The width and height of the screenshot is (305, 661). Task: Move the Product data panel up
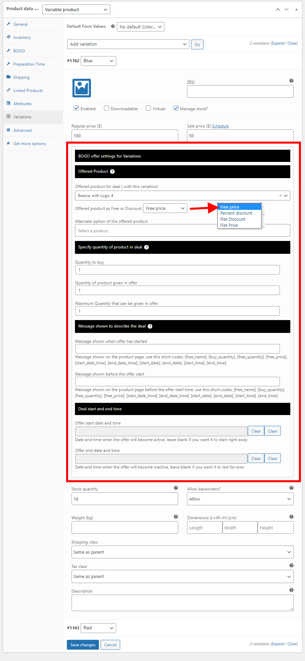278,9
